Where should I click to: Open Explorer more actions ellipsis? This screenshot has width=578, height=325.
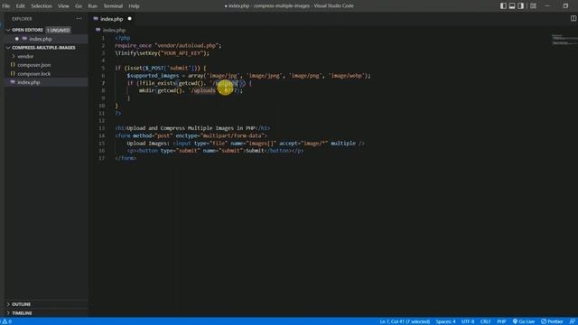click(79, 18)
